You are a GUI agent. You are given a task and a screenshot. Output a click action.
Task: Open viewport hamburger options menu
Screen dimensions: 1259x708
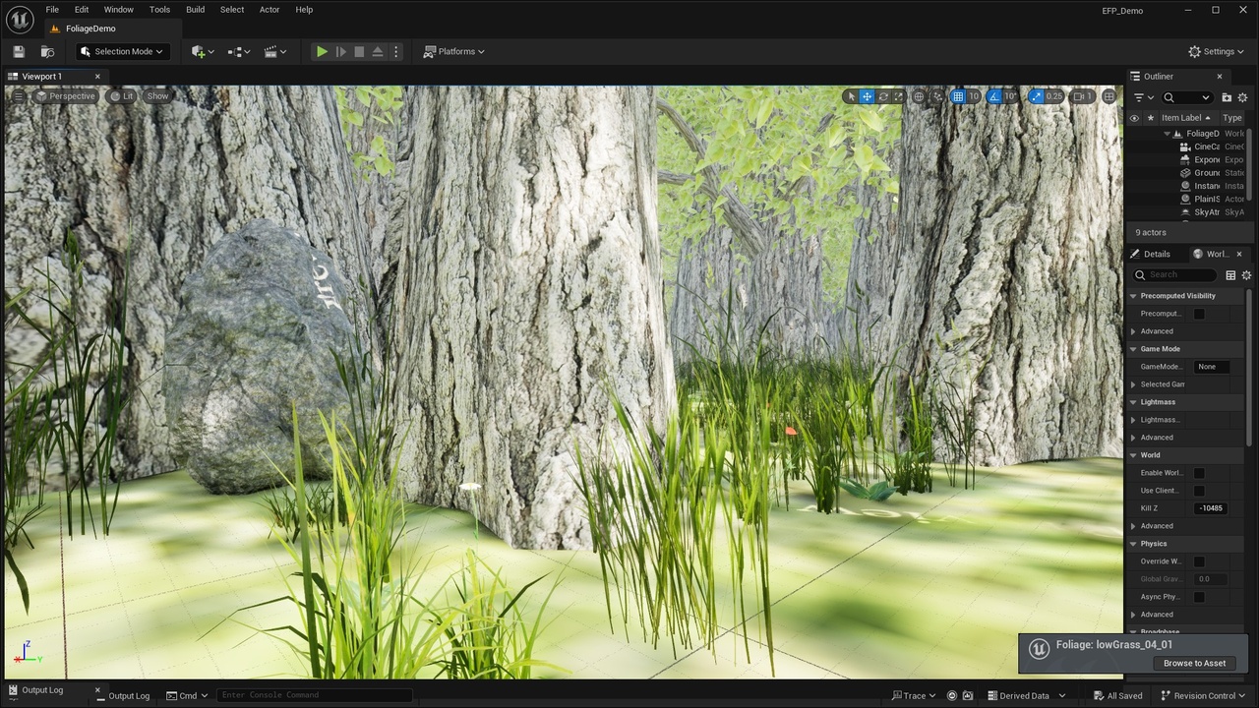(18, 96)
